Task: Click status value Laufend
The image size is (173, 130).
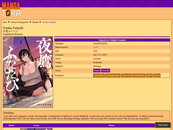Action: coord(97,59)
